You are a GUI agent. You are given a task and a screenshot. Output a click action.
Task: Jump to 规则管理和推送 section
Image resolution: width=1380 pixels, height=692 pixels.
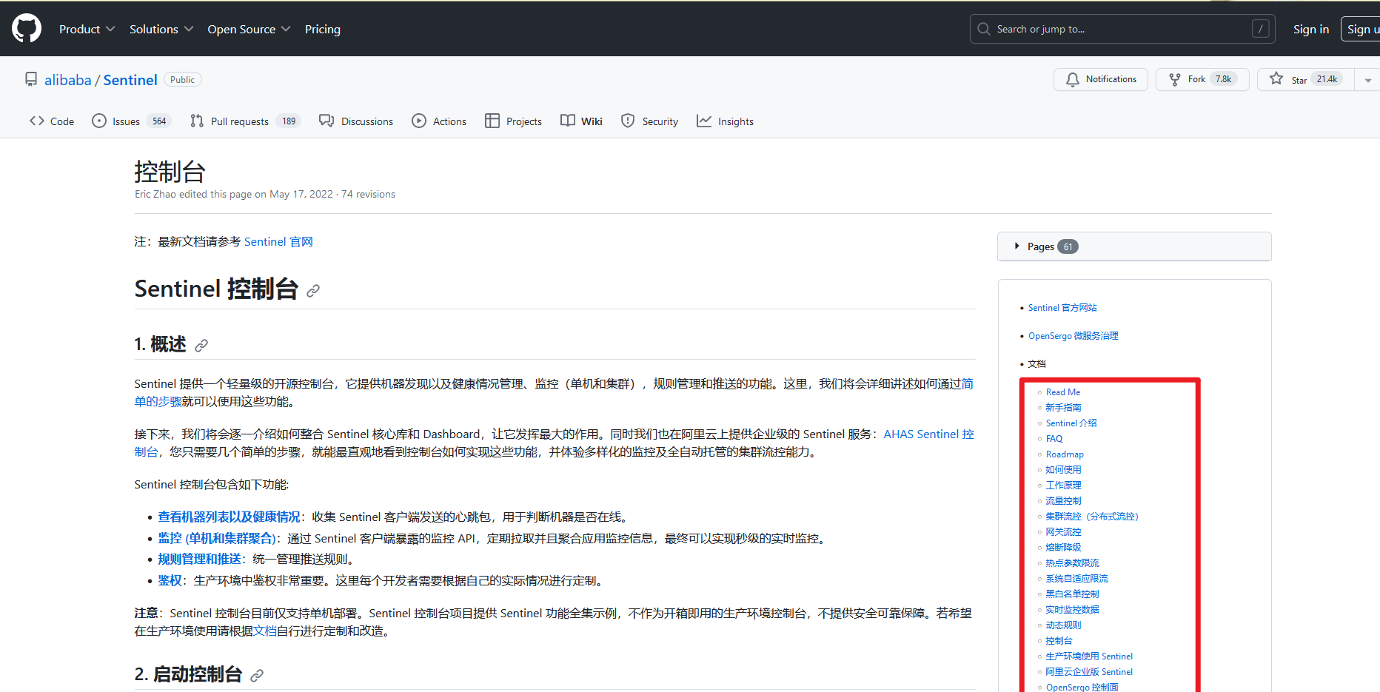coord(199,560)
